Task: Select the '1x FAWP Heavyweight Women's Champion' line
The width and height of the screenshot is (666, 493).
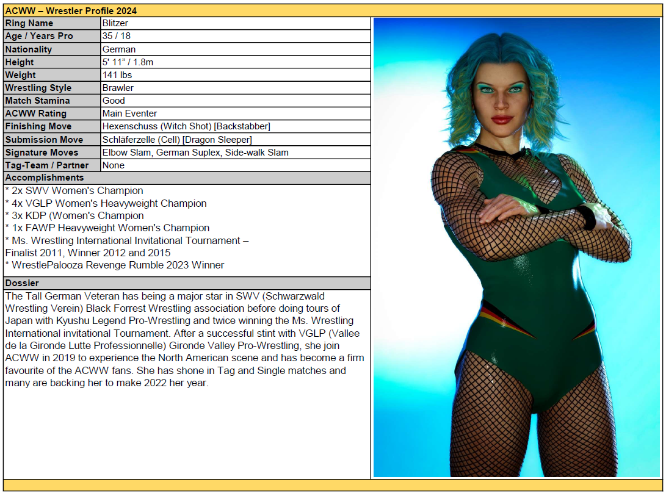Action: (107, 228)
